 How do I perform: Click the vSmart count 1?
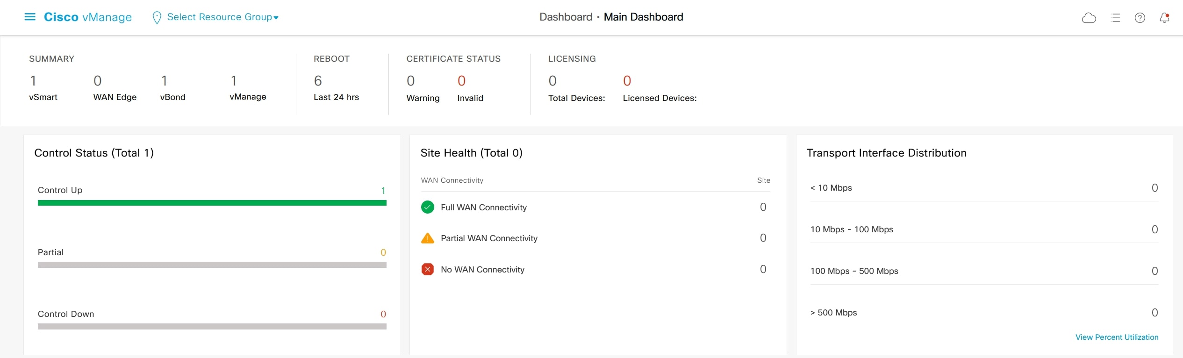pyautogui.click(x=33, y=81)
